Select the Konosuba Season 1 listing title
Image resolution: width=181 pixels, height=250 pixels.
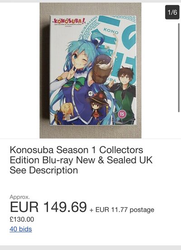[x=81, y=160]
